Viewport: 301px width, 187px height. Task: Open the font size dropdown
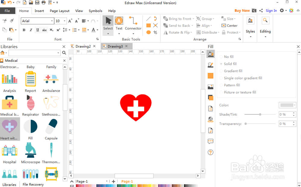(x=64, y=21)
